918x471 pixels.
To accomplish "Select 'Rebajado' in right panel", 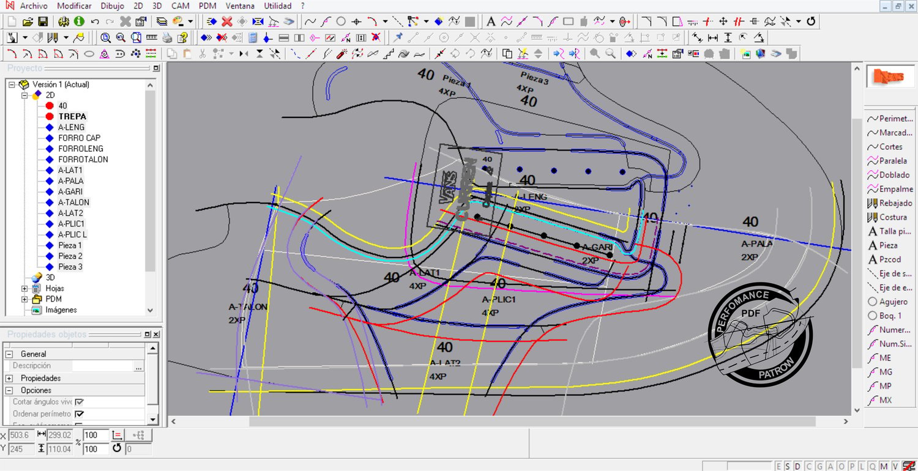I will pyautogui.click(x=890, y=203).
